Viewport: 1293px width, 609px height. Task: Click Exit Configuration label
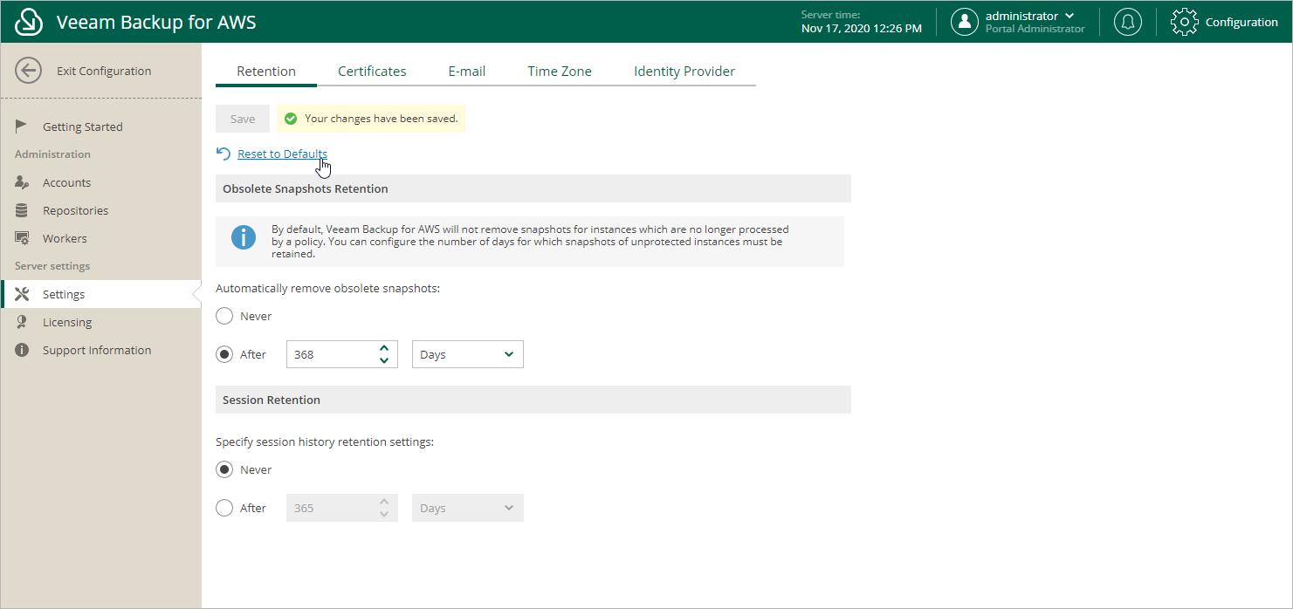tap(104, 71)
